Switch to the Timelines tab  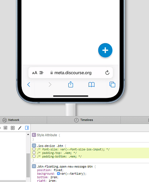[84, 120]
